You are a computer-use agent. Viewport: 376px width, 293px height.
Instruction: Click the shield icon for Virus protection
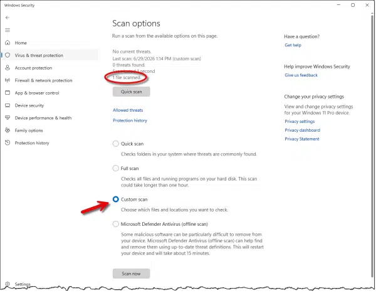pos(8,55)
